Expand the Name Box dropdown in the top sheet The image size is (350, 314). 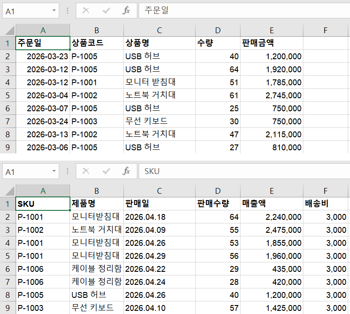(54, 10)
